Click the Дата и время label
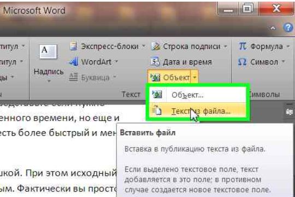This screenshot has width=295, height=197. (x=187, y=62)
